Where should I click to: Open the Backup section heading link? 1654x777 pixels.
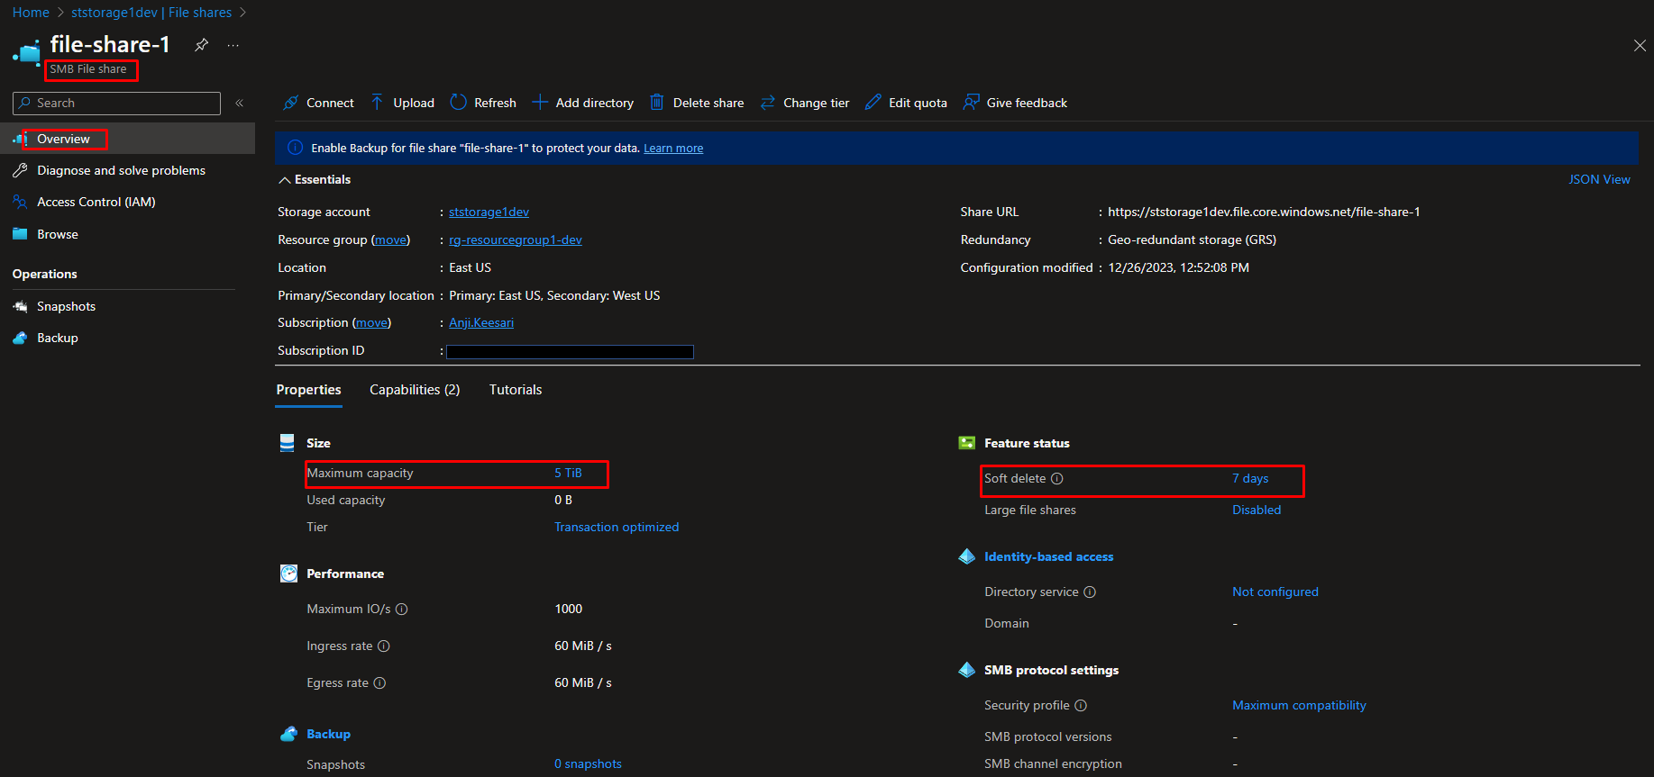(x=328, y=734)
